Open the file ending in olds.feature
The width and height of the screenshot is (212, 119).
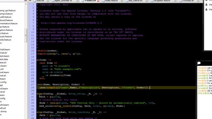point(6,40)
